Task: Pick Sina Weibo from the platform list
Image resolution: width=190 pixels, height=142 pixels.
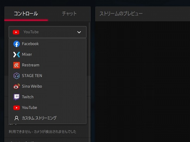Action: 47,86
